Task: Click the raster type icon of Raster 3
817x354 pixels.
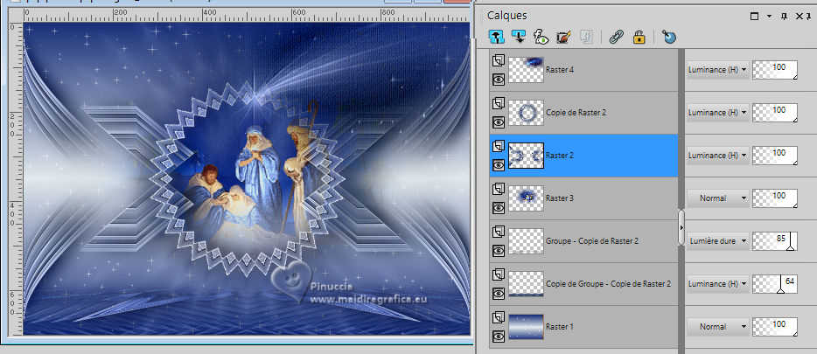Action: click(x=499, y=189)
